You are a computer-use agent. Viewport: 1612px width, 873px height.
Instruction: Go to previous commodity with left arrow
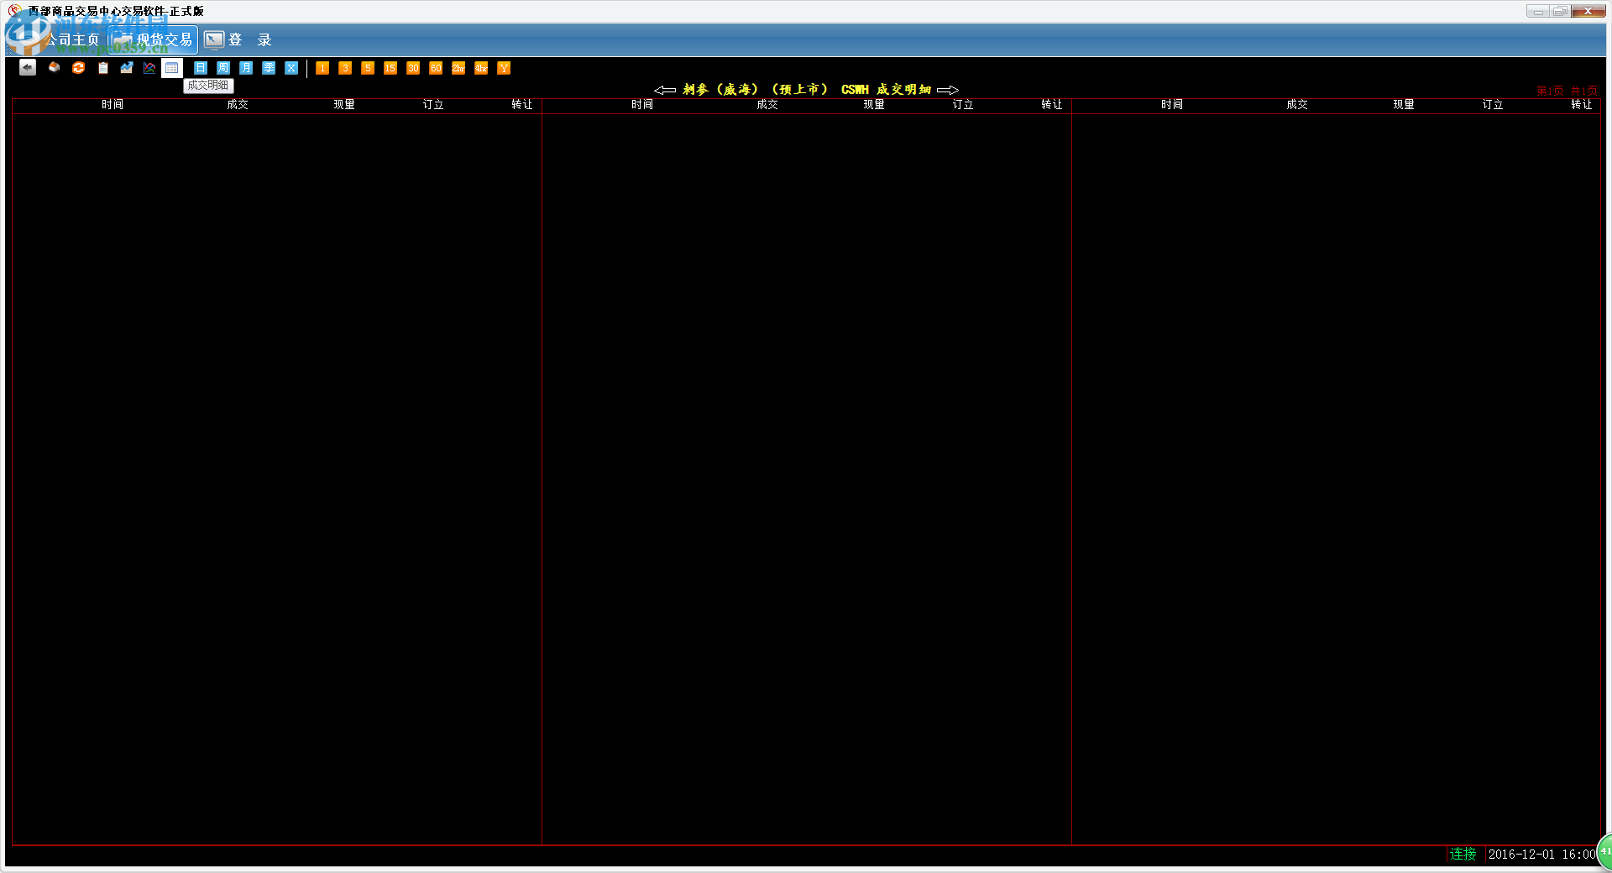pyautogui.click(x=665, y=90)
